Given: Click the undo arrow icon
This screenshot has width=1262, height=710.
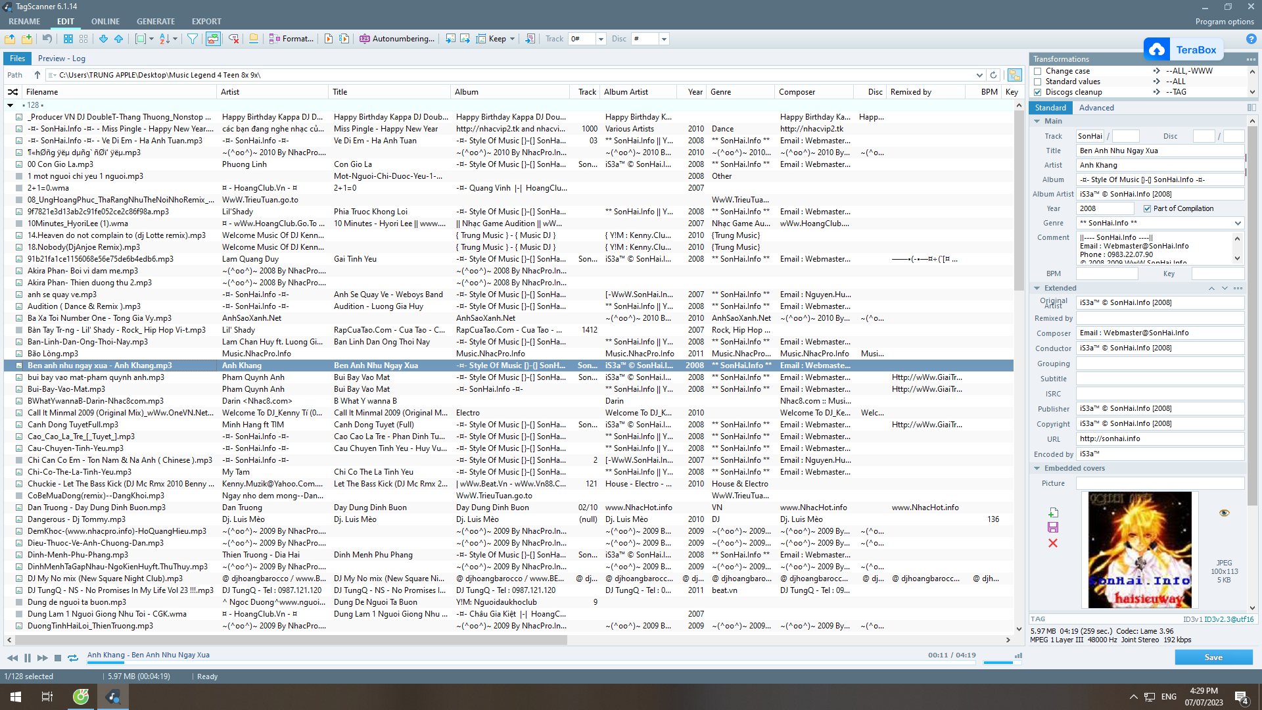Looking at the screenshot, I should (47, 39).
